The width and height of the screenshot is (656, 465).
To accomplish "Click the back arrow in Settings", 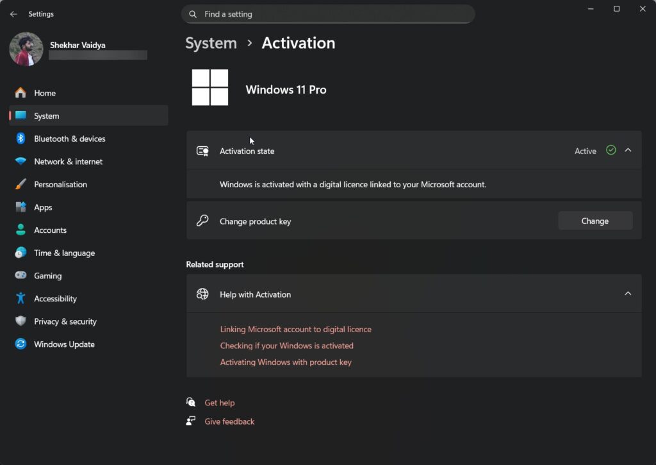I will (13, 13).
